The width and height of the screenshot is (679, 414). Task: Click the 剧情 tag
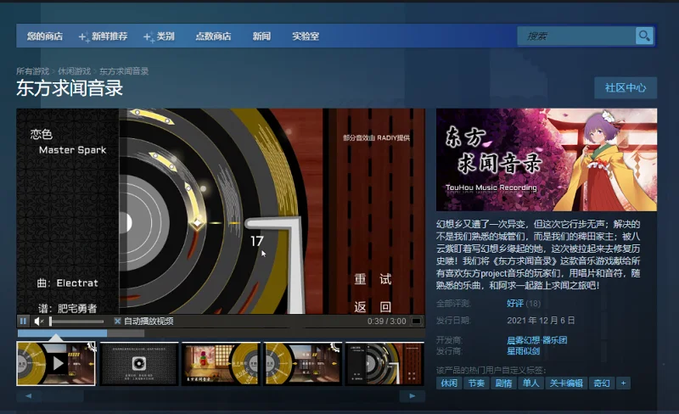click(503, 383)
